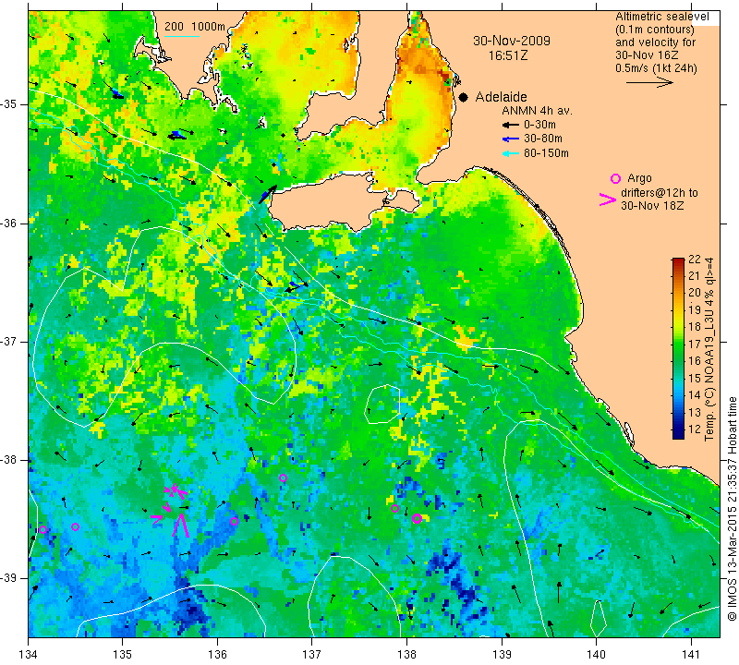Click the magenta drifters legend chevron
Viewport: 739px width, 665px height.
pos(608,199)
